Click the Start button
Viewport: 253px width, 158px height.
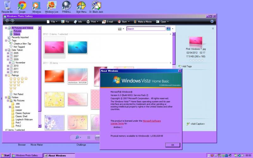[5, 155]
